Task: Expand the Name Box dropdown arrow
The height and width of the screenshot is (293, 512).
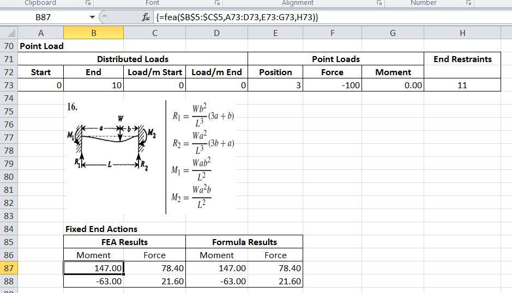Action: (93, 17)
